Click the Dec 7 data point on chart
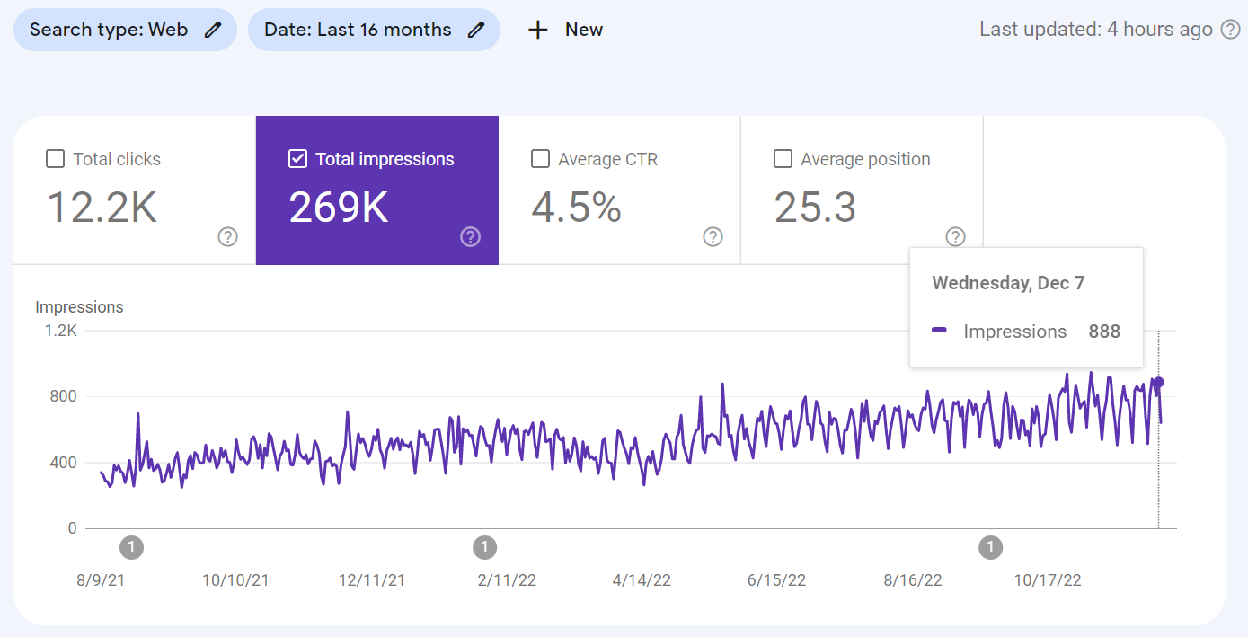 1158,382
